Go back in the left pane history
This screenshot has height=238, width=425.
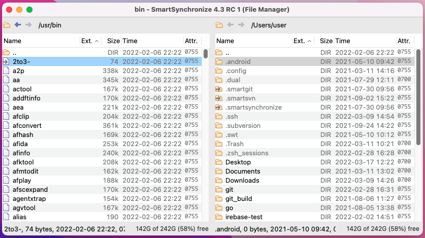coord(18,25)
